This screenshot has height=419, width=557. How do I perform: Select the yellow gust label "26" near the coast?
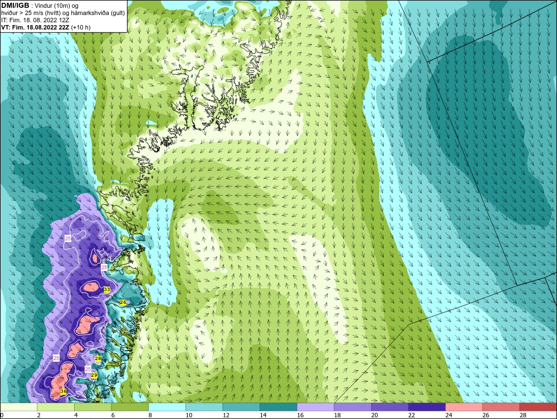[x=123, y=302]
